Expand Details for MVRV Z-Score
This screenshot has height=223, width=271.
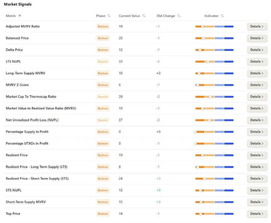(257, 85)
